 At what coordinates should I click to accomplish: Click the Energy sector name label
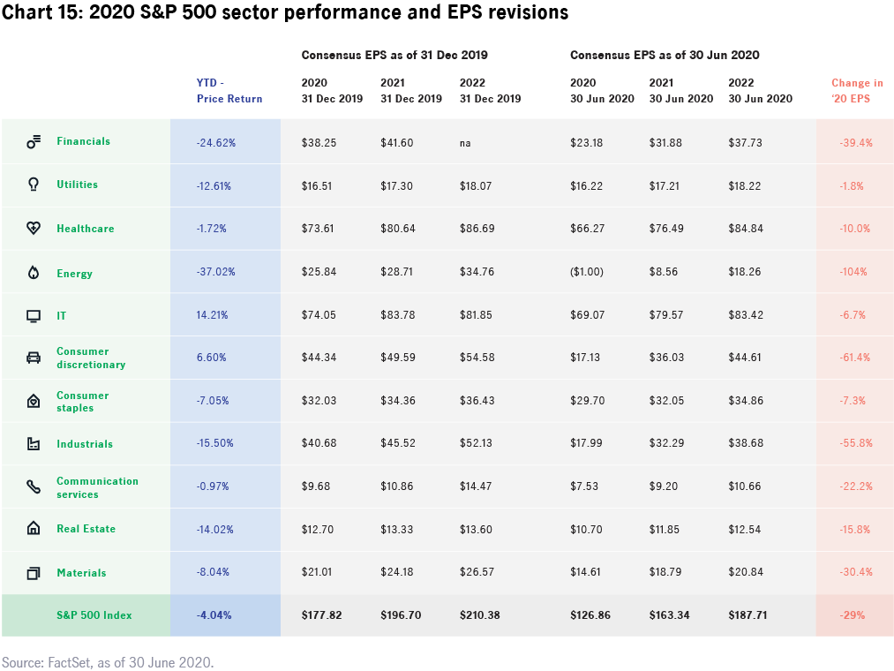coord(74,274)
